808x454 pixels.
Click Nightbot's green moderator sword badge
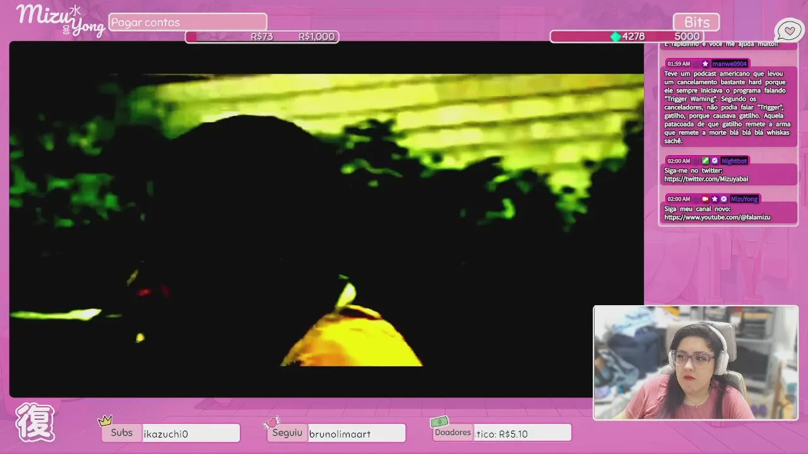point(705,161)
